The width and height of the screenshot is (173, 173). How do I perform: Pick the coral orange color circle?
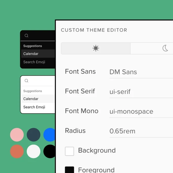click(x=17, y=151)
